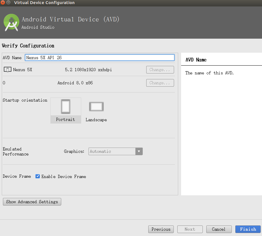Click the 'Verify Configuration' heading
262x236 pixels.
(28, 46)
